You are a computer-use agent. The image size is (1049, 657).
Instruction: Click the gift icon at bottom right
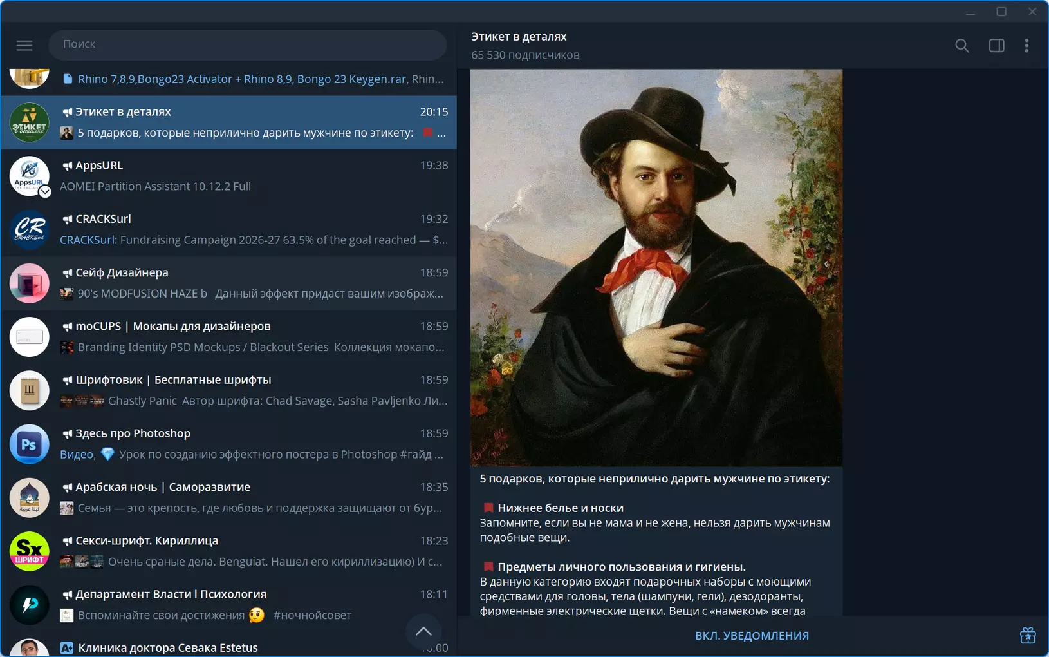click(x=1028, y=635)
